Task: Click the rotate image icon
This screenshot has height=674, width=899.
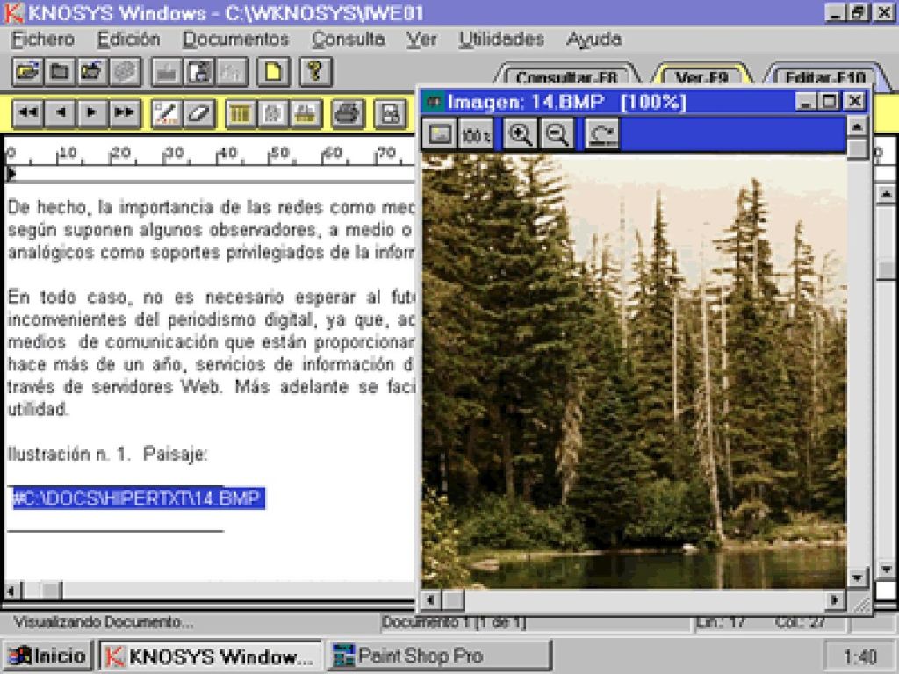Action: click(602, 133)
